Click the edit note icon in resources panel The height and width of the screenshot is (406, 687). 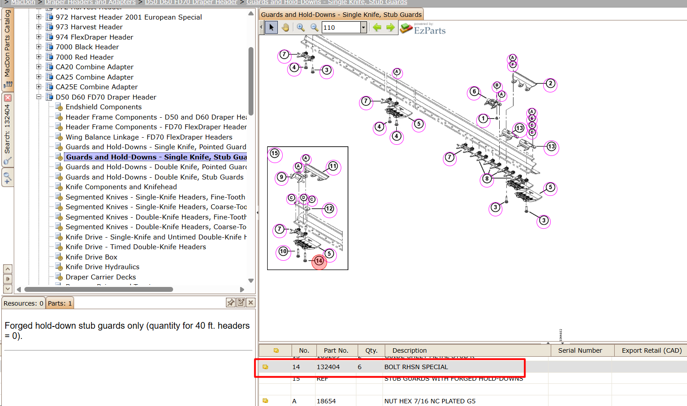241,303
